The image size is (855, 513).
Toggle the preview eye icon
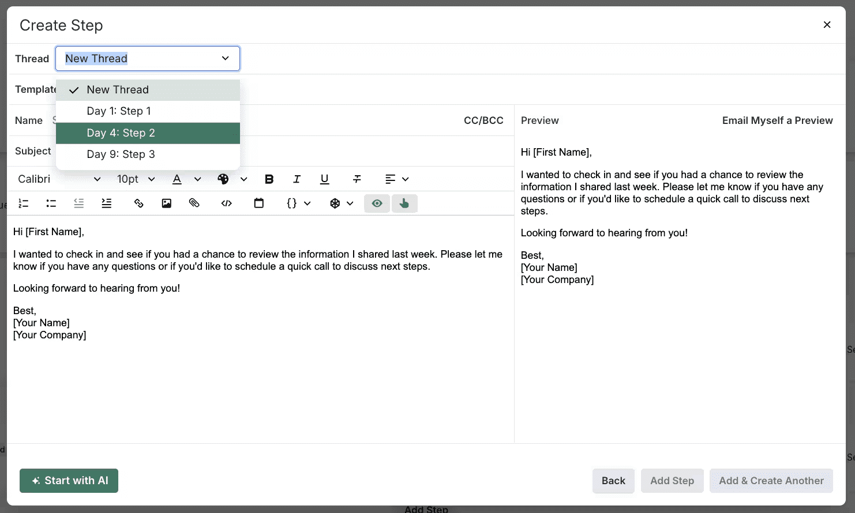377,203
